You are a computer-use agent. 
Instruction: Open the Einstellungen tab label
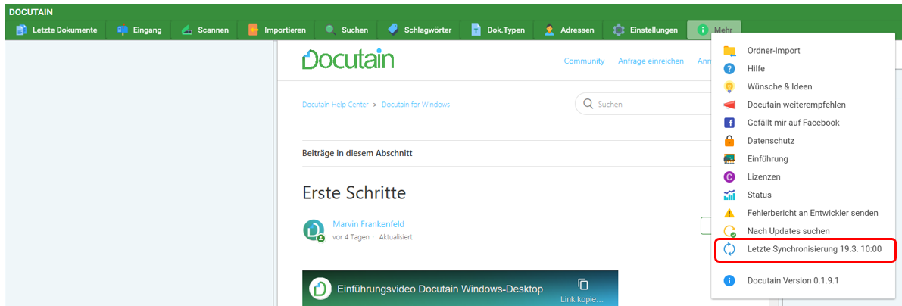point(654,30)
